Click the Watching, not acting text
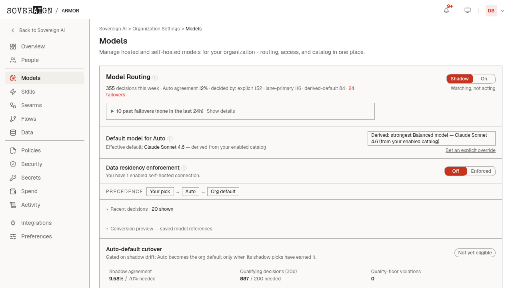 473,88
